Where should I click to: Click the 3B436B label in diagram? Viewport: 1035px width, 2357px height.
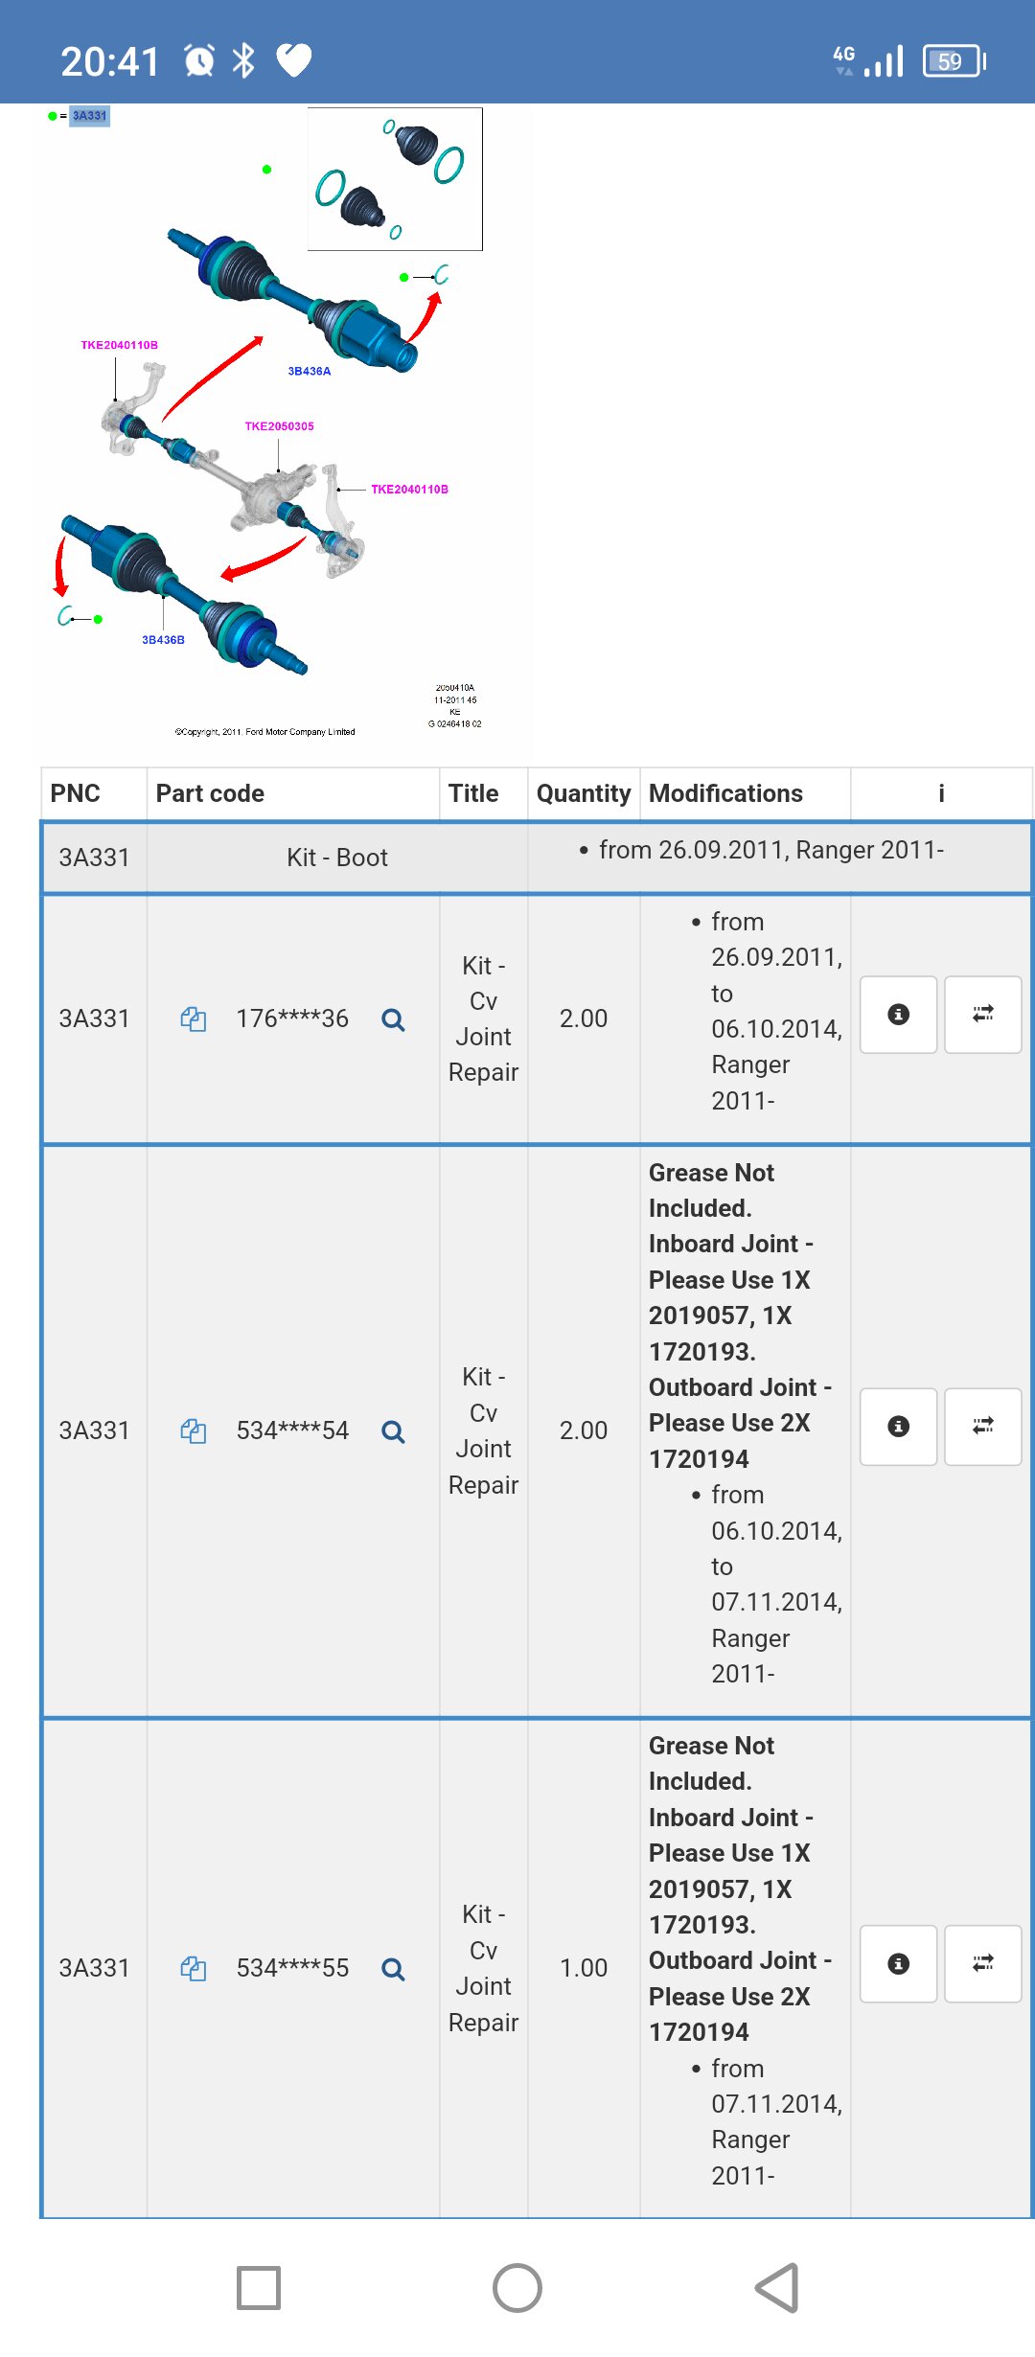163,640
